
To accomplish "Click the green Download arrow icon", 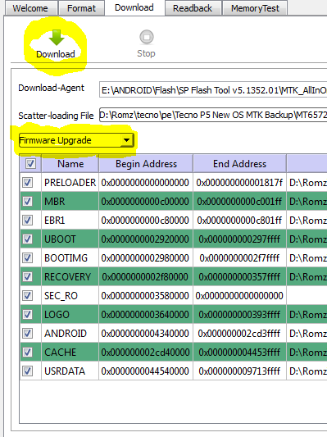I will click(x=57, y=38).
